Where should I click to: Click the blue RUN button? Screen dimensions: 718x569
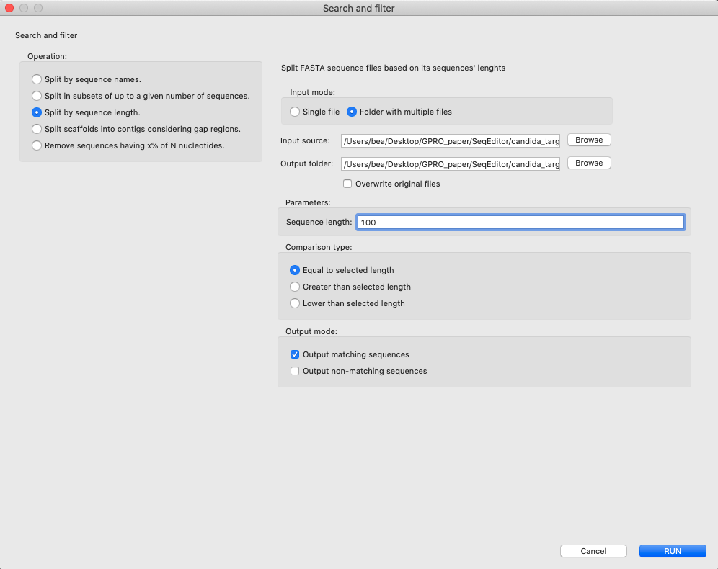coord(672,551)
